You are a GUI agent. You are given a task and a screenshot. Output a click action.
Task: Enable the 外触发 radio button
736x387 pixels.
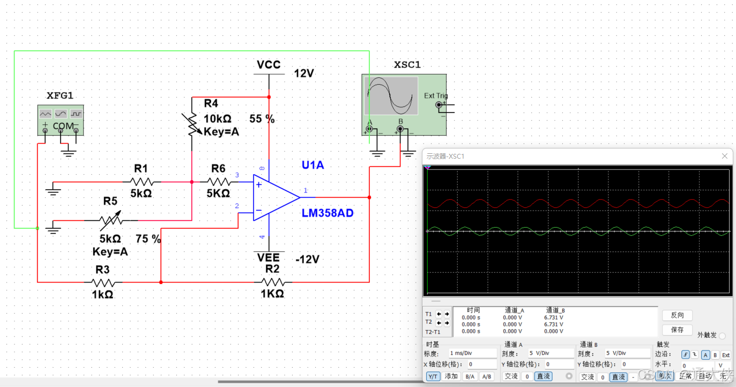722,336
